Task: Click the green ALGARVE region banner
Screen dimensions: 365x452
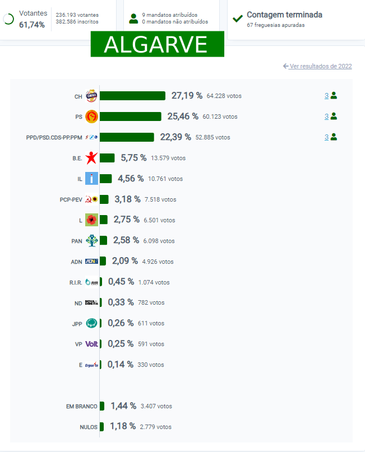Action: 157,44
